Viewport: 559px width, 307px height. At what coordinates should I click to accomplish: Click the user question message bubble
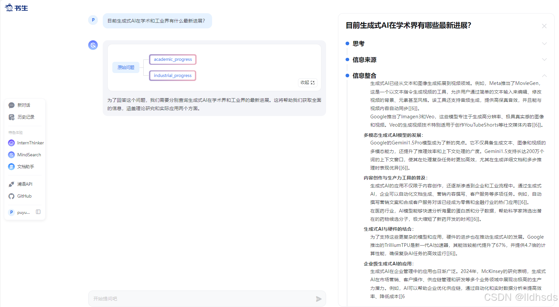click(157, 21)
